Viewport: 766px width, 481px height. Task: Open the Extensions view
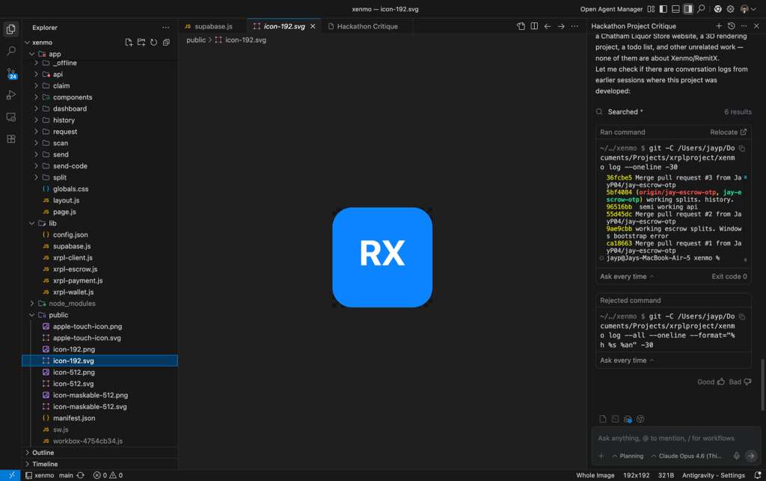coord(10,139)
